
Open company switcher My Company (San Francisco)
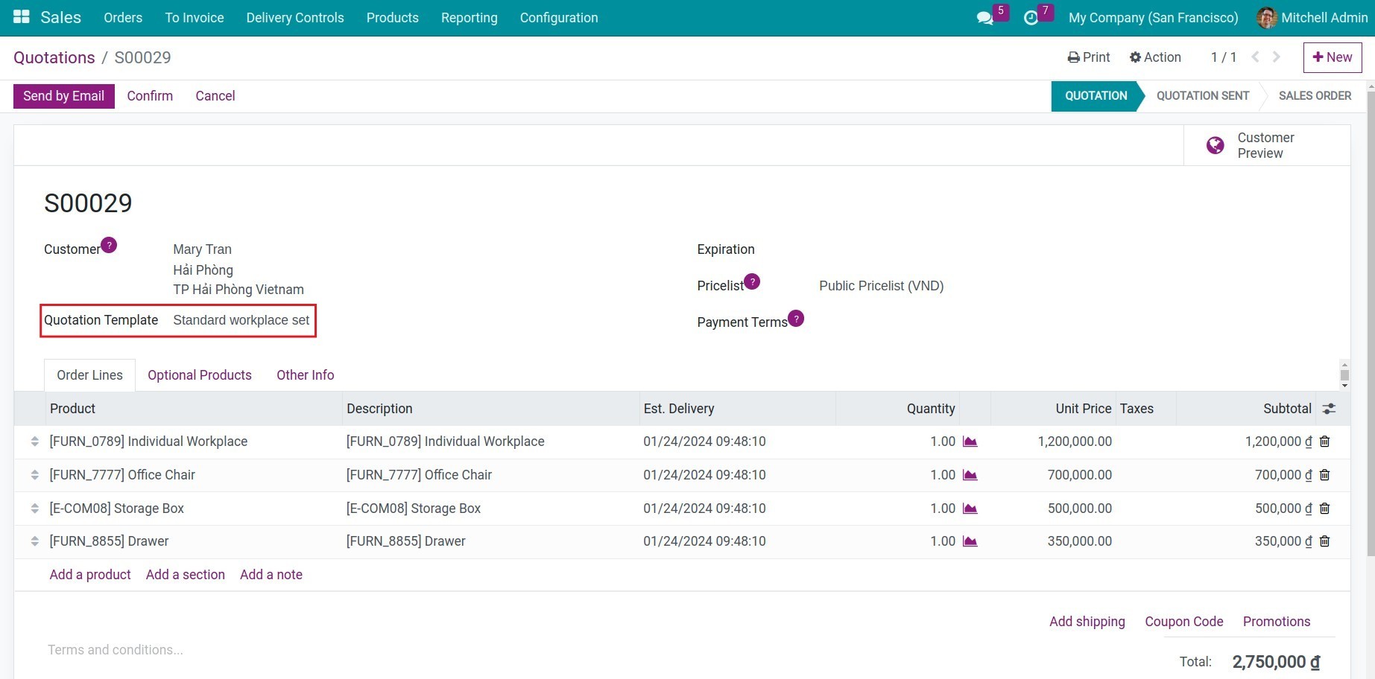pyautogui.click(x=1154, y=18)
